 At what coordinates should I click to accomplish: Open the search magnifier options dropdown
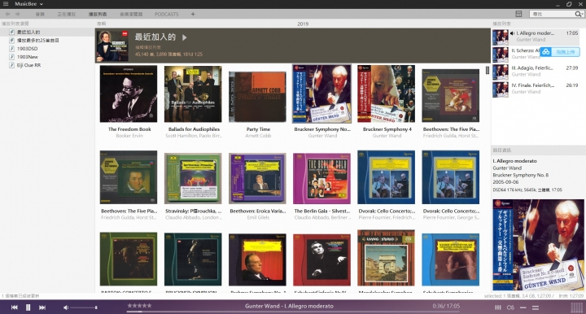[x=579, y=14]
